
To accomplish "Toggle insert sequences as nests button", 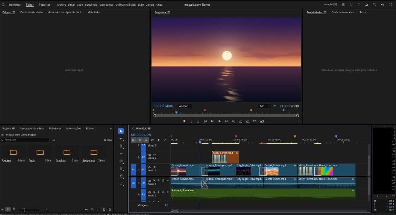I will [134, 140].
